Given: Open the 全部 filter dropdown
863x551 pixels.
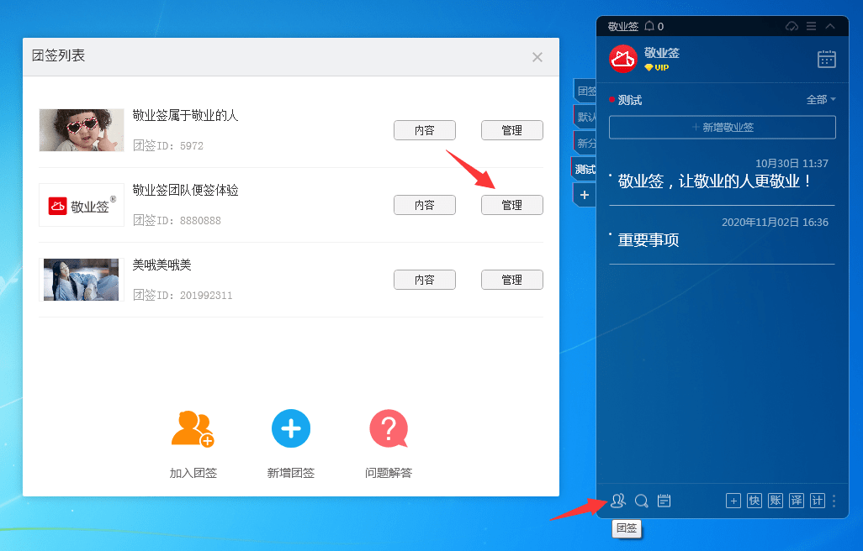Looking at the screenshot, I should [x=821, y=99].
